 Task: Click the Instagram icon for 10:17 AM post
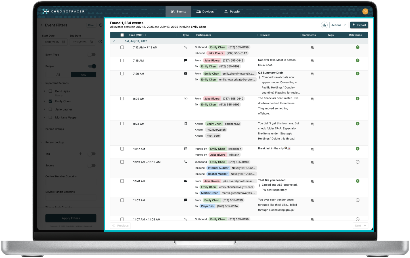186,149
